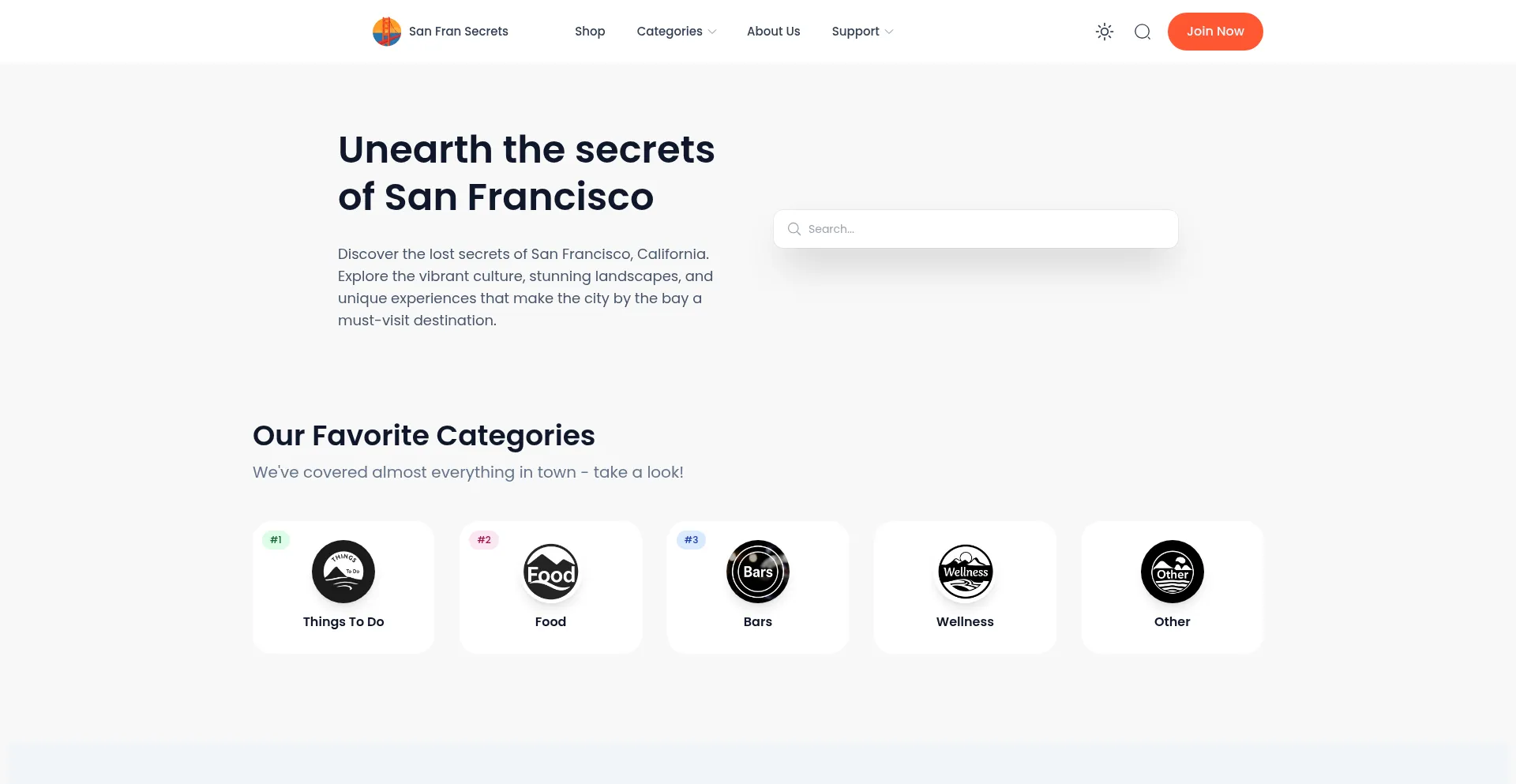Click the Join Now button
Viewport: 1516px width, 784px height.
coord(1215,32)
